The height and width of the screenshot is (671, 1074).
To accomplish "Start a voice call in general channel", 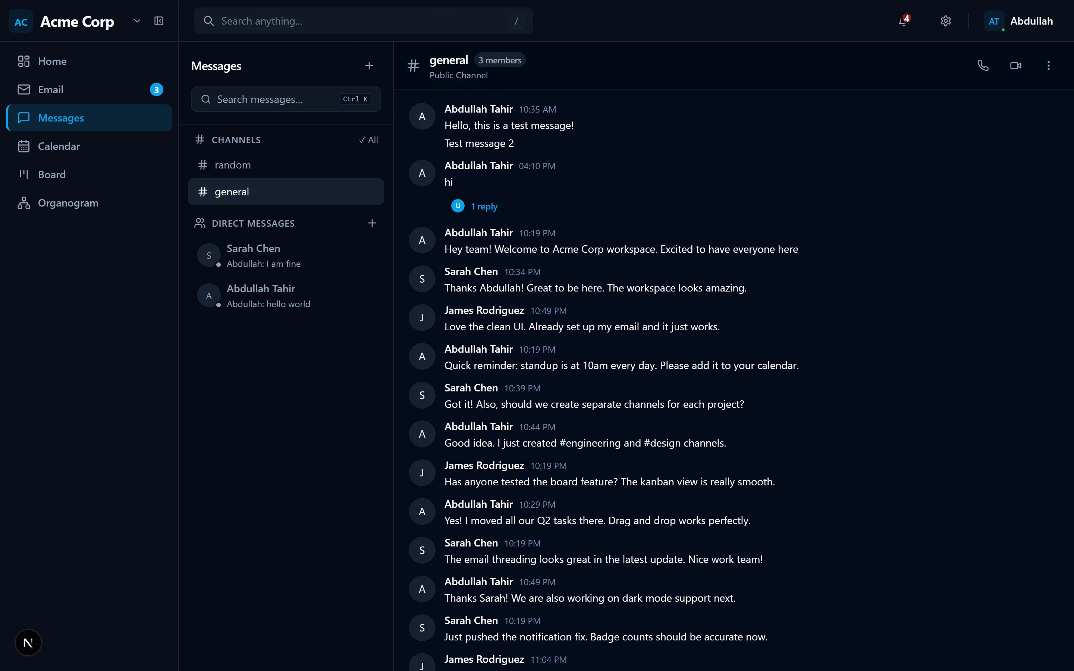I will click(983, 66).
